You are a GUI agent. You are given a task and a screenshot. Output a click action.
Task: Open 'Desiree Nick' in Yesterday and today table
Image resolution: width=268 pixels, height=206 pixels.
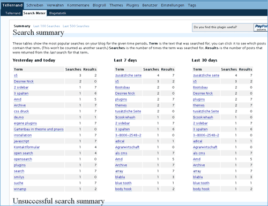[24, 81]
